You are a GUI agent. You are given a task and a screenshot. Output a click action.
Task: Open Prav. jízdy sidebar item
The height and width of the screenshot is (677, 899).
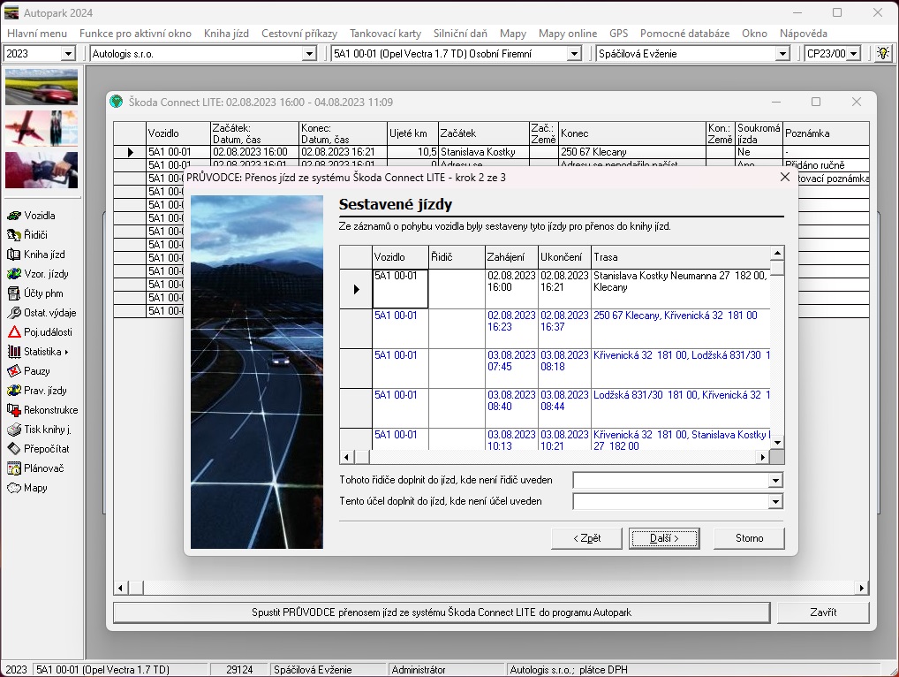click(x=37, y=391)
